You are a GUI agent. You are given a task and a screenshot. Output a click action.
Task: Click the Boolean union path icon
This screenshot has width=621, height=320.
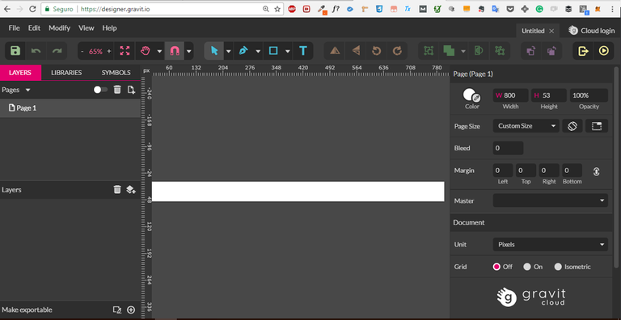pyautogui.click(x=449, y=51)
